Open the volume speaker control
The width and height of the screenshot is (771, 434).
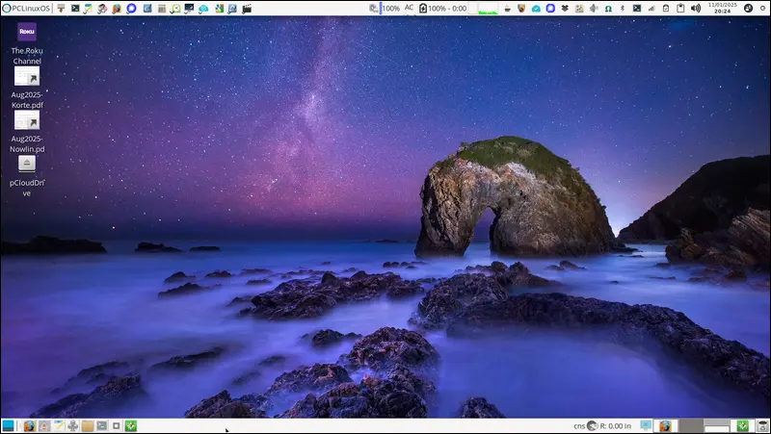695,9
